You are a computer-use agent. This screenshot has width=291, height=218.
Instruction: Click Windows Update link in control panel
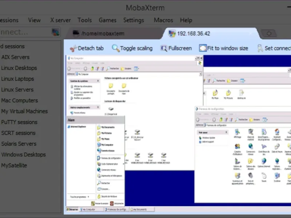click(x=207, y=138)
